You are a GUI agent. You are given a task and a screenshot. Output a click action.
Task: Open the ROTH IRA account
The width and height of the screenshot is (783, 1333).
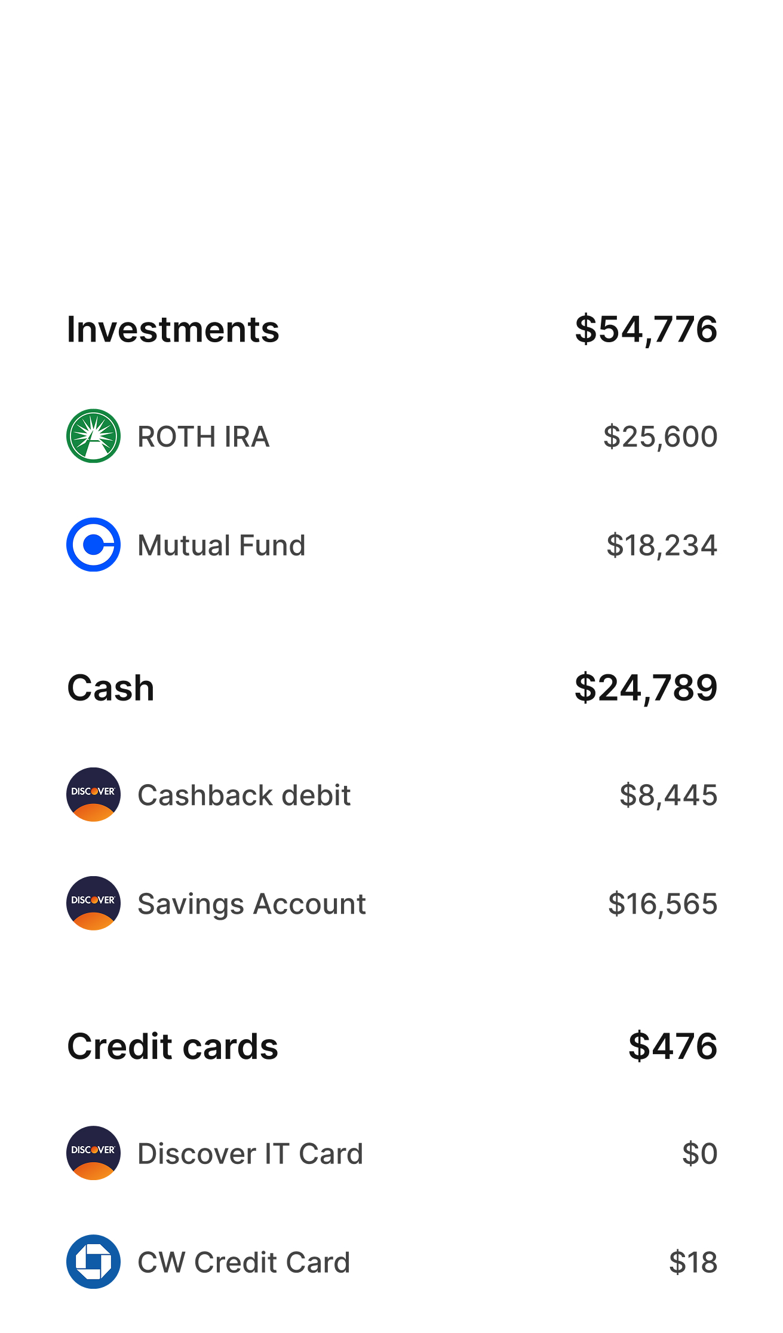392,436
